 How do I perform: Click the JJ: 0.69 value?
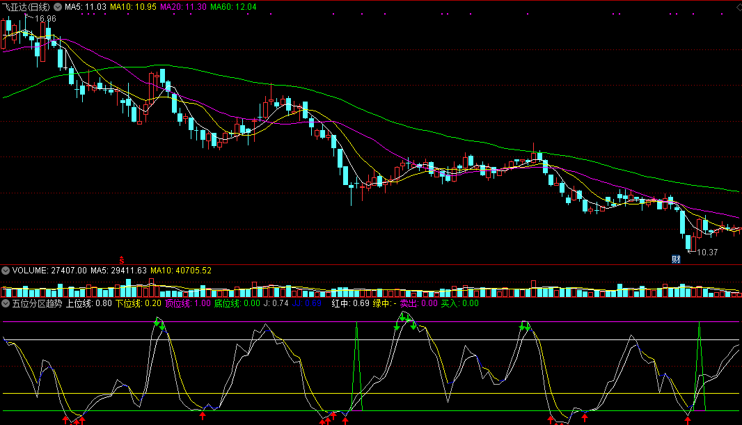[x=307, y=303]
